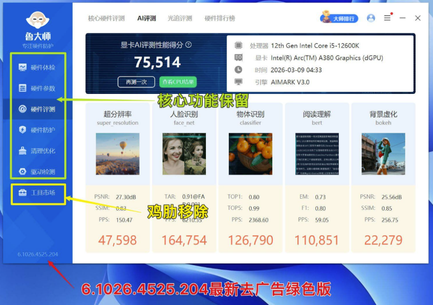433x305 pixels.
Task: Switch to the 核心硬件评测 tab
Action: pos(106,18)
